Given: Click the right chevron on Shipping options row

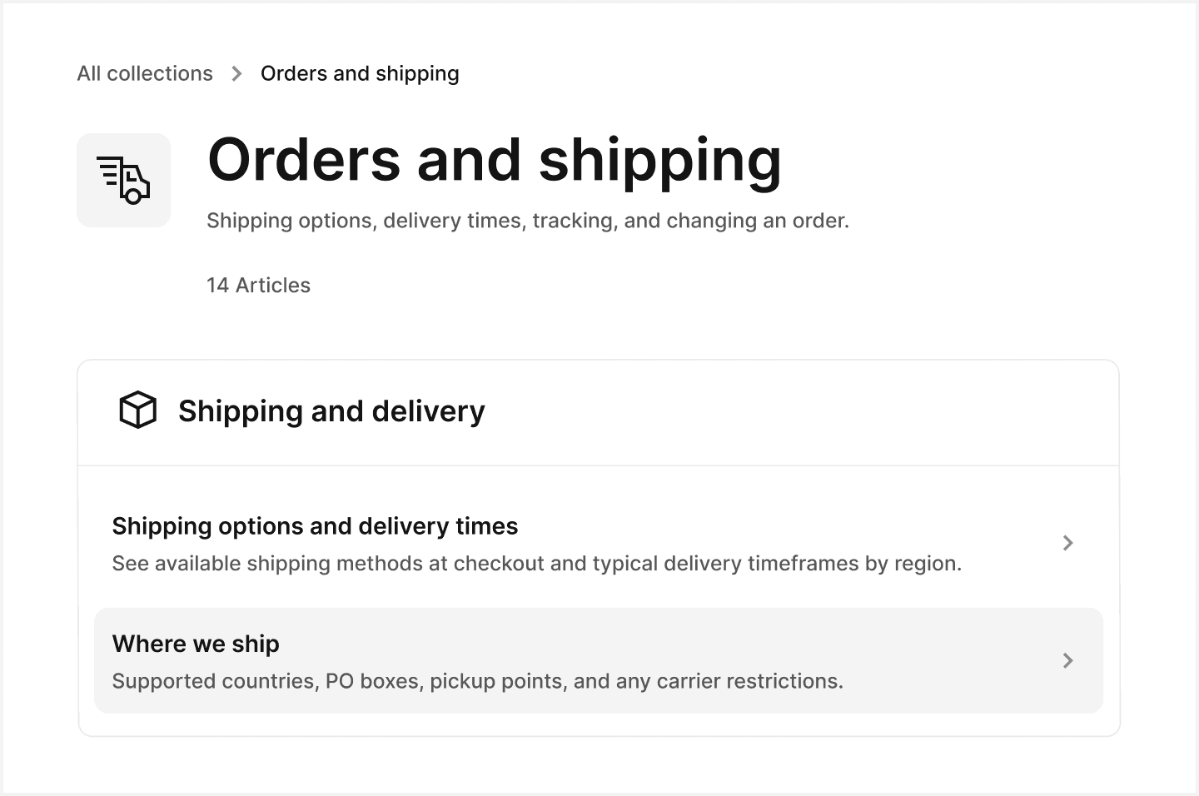Looking at the screenshot, I should tap(1068, 543).
